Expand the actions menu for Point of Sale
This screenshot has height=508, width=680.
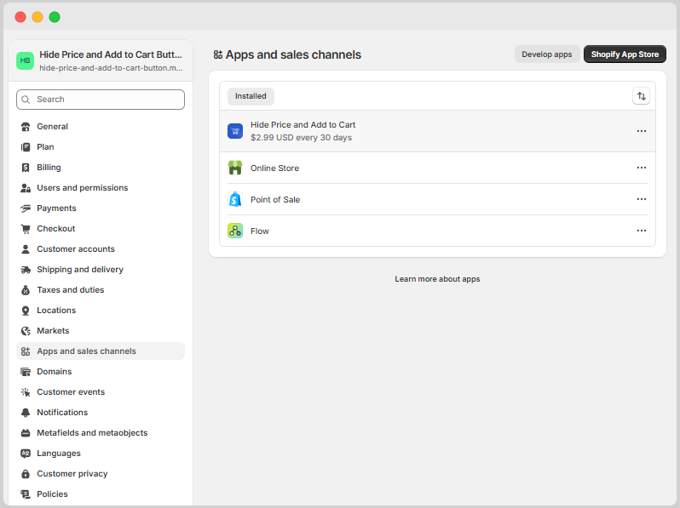(x=641, y=199)
